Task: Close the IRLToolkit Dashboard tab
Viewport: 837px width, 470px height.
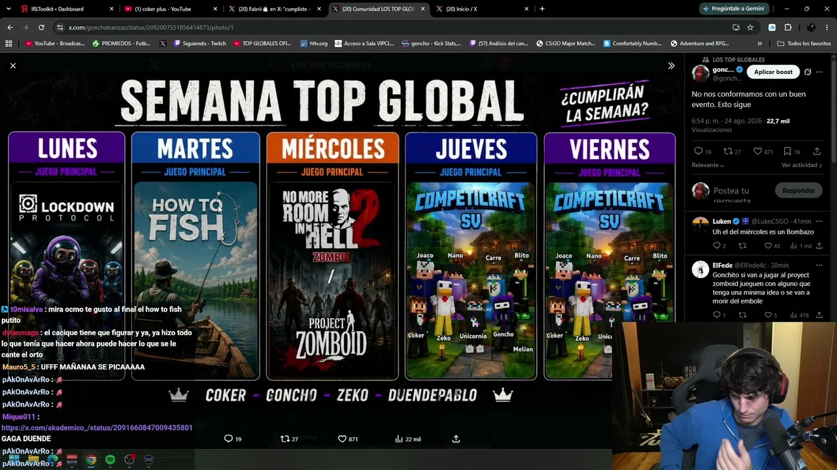Action: [x=111, y=9]
